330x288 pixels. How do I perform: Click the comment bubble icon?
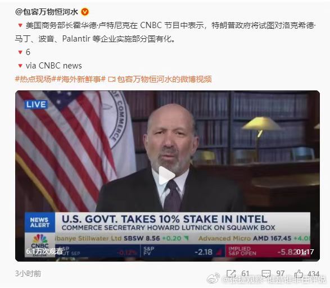(x=266, y=273)
